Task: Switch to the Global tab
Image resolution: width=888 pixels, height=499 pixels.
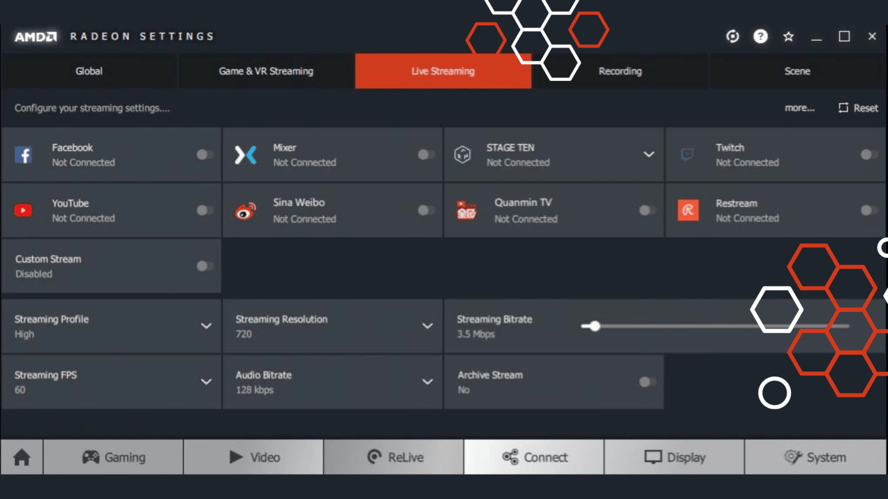Action: (89, 71)
